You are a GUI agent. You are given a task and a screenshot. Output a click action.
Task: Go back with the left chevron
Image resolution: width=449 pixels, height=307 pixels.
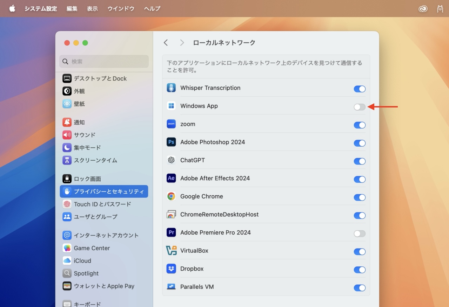tap(166, 43)
